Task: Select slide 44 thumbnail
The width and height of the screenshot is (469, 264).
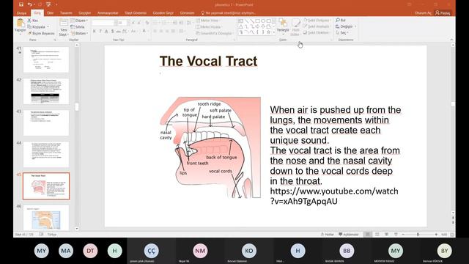Action: pyautogui.click(x=46, y=155)
